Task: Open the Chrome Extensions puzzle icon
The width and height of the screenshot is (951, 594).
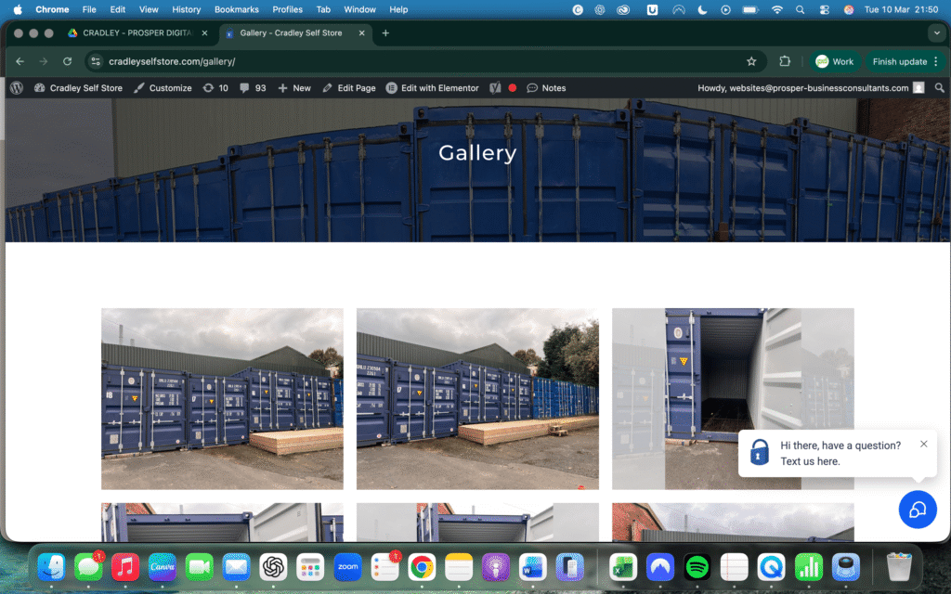Action: (x=785, y=61)
